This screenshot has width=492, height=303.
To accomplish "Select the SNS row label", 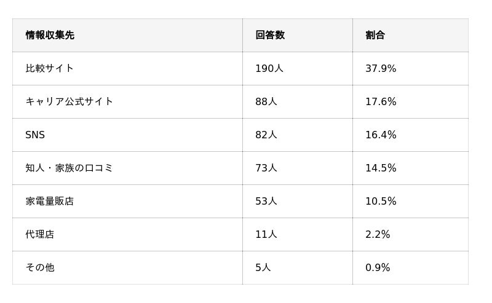I will [x=35, y=135].
